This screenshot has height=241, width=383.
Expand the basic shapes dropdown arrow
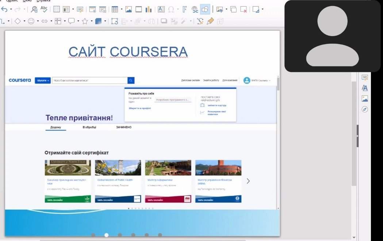click(x=24, y=21)
